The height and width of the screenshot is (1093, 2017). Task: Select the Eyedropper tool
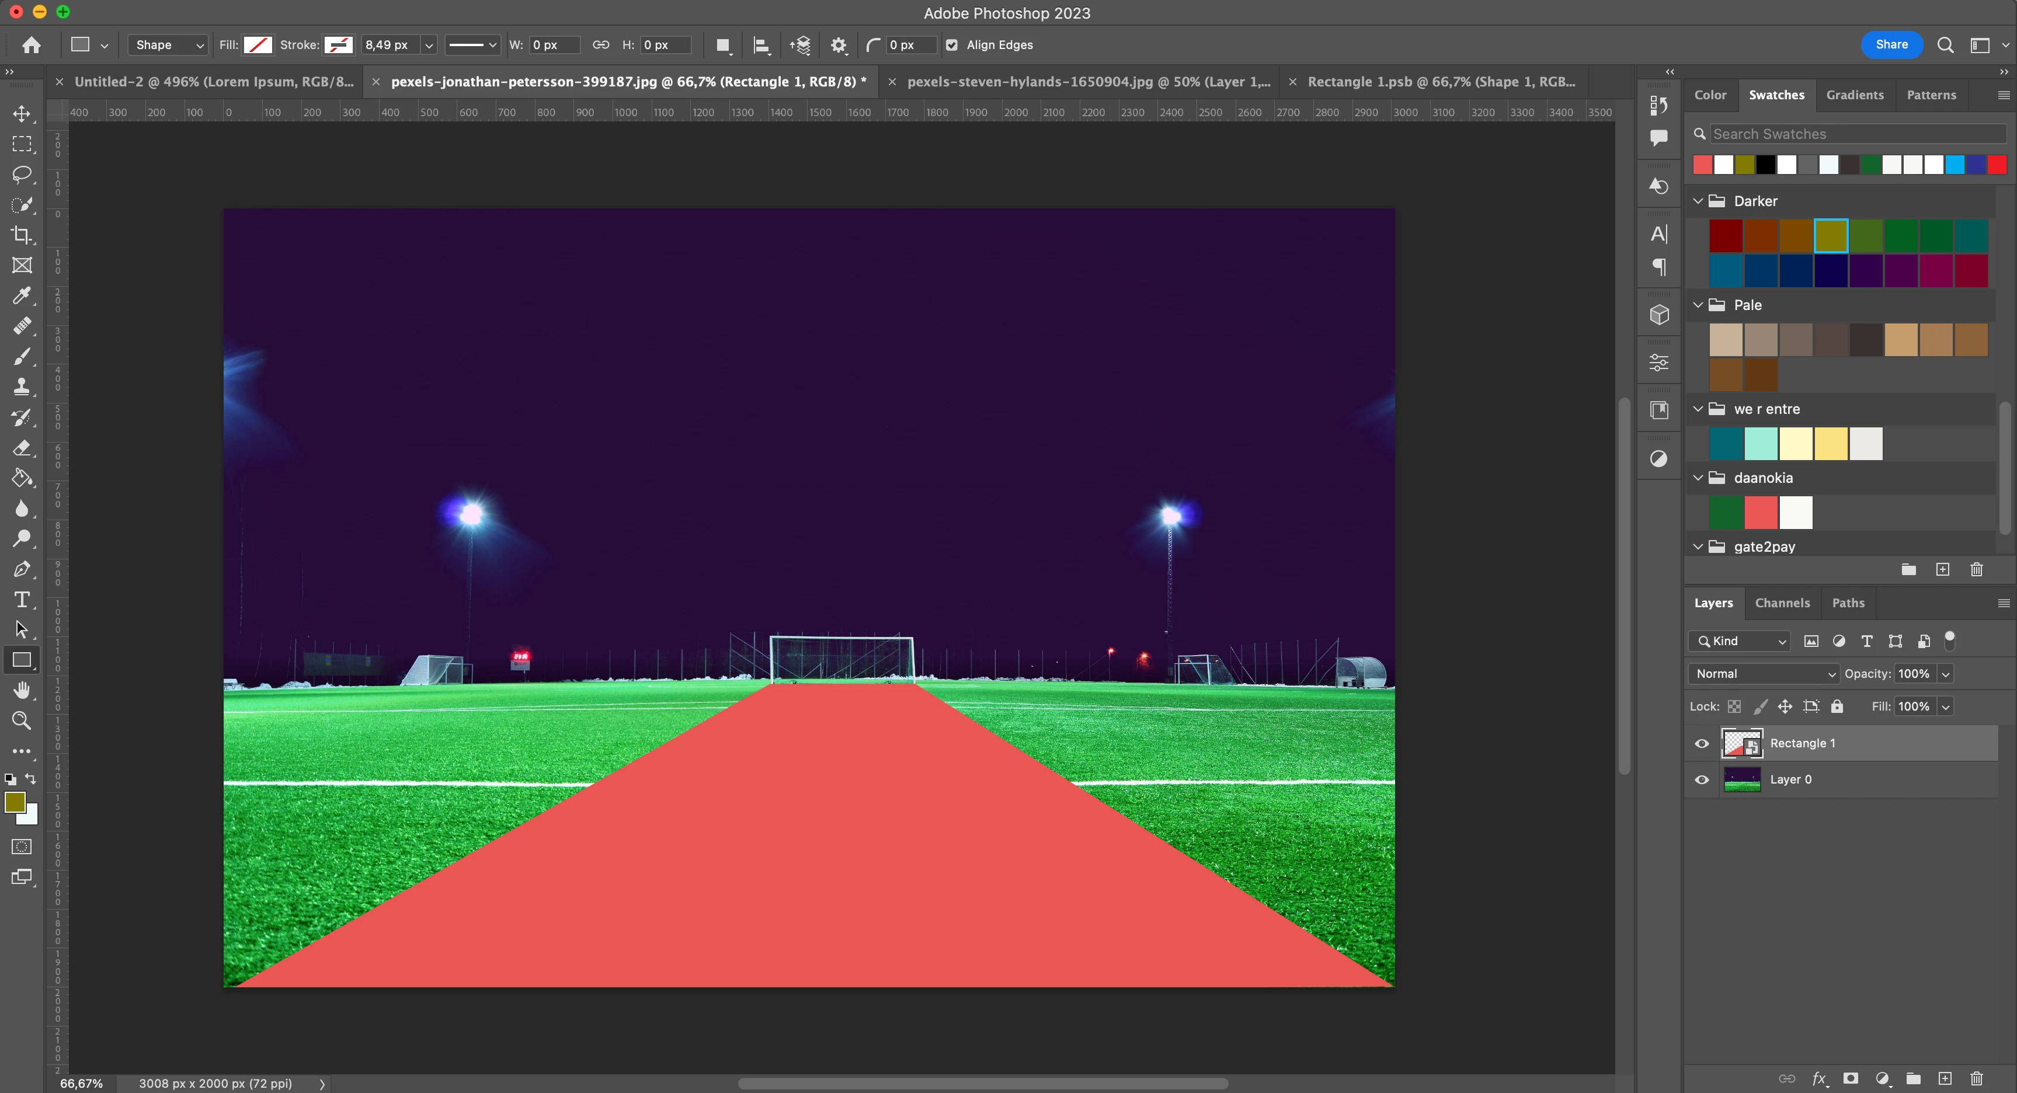pos(22,295)
